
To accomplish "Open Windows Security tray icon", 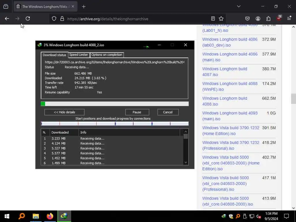I will pyautogui.click(x=231, y=216).
